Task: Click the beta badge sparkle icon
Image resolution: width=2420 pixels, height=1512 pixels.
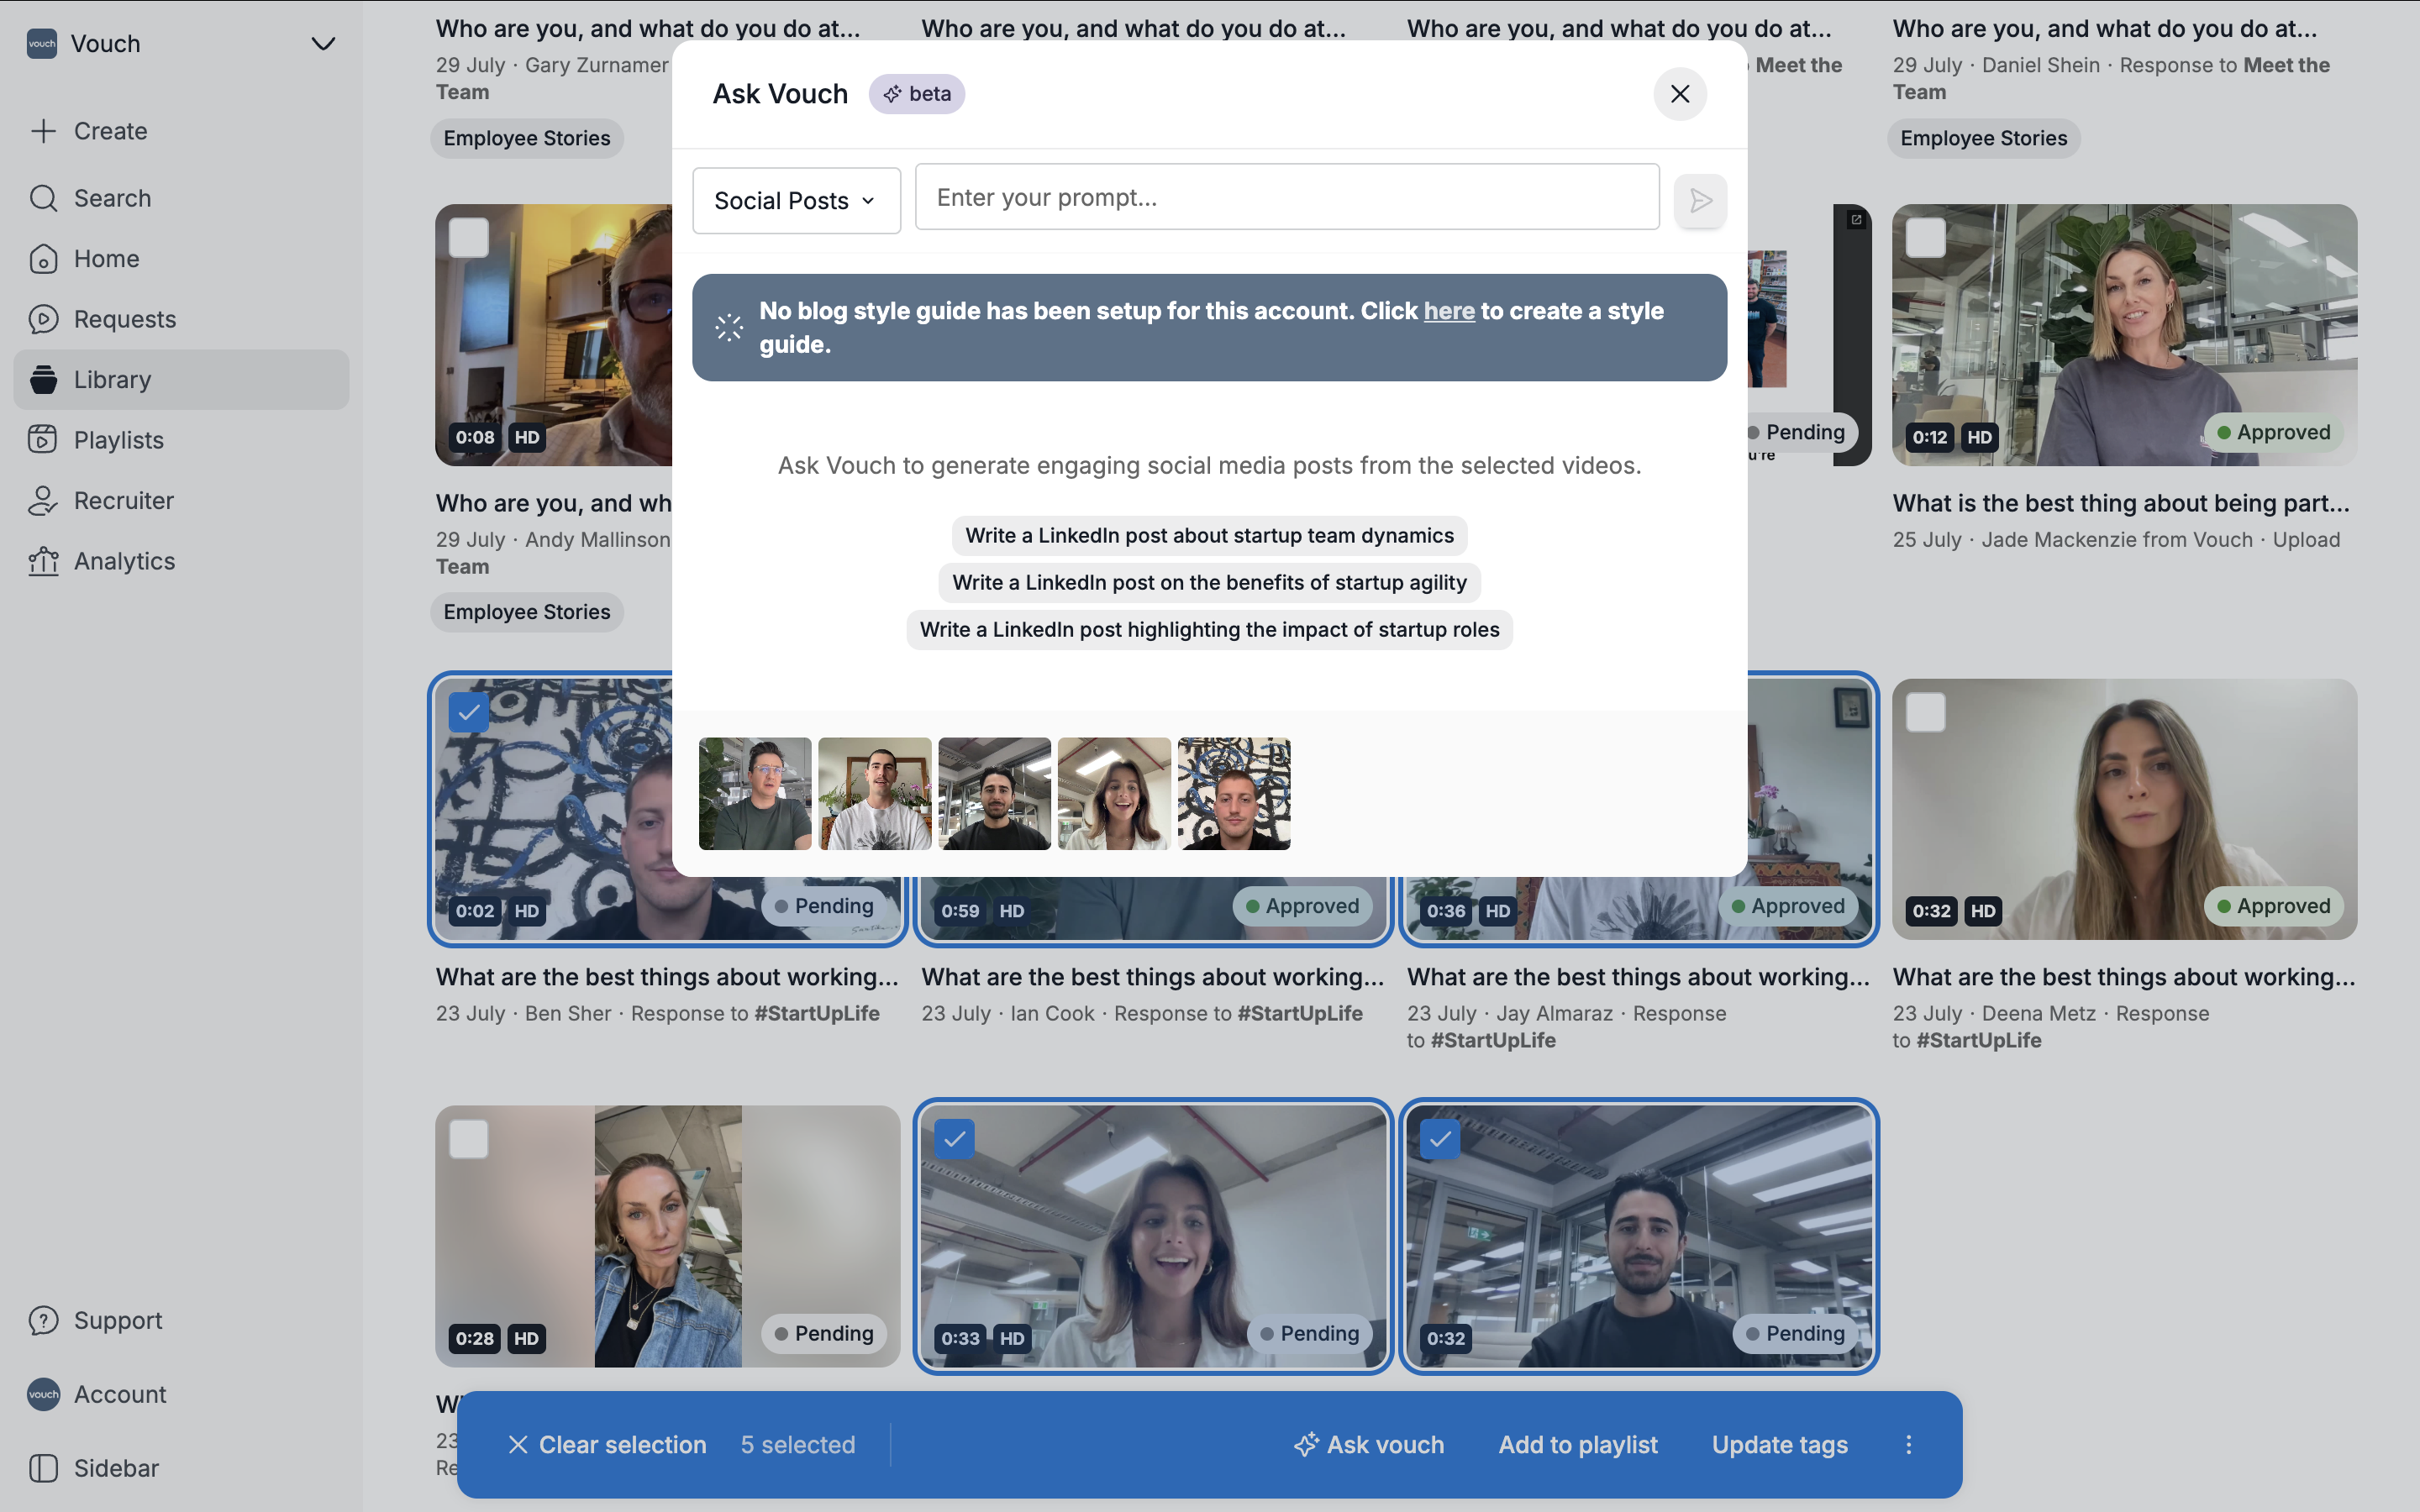Action: pos(892,94)
